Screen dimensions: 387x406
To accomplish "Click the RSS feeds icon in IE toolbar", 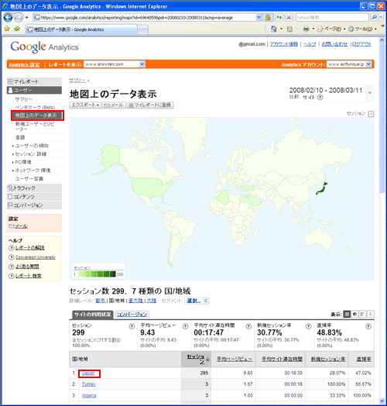I will coord(289,29).
